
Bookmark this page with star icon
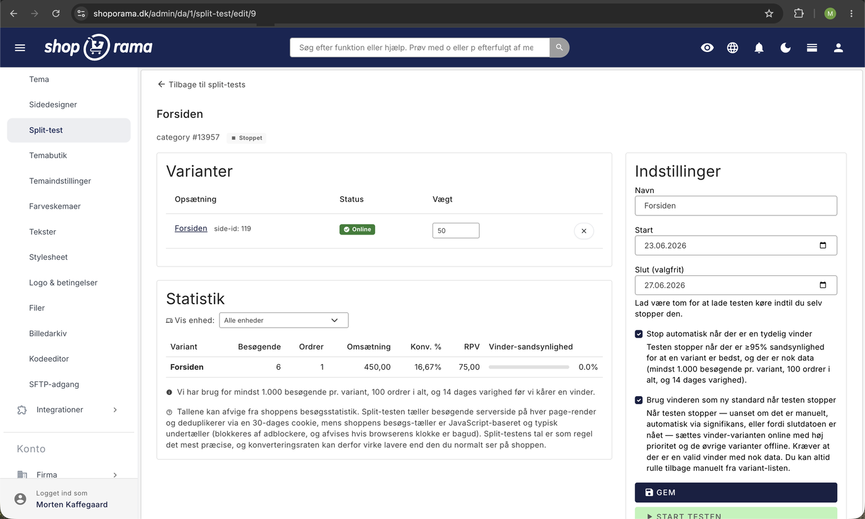[x=769, y=13]
